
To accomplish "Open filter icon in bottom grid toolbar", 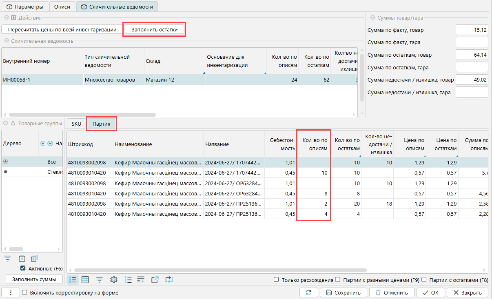I will pos(99,279).
